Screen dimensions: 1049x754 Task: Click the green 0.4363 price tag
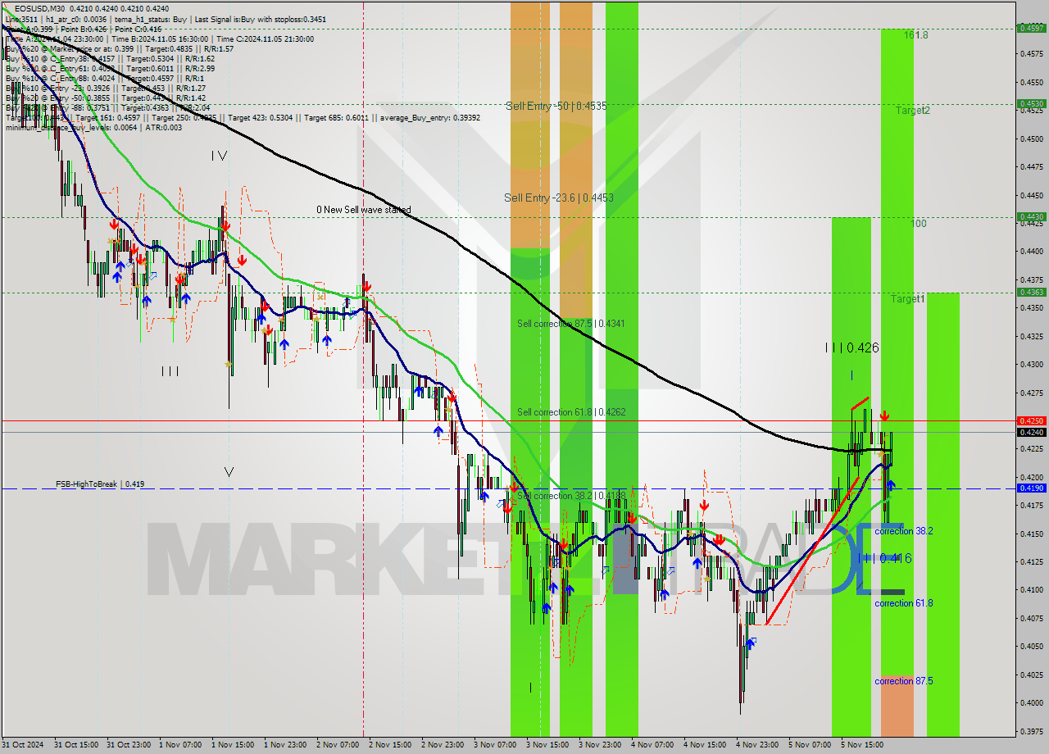[x=1030, y=292]
